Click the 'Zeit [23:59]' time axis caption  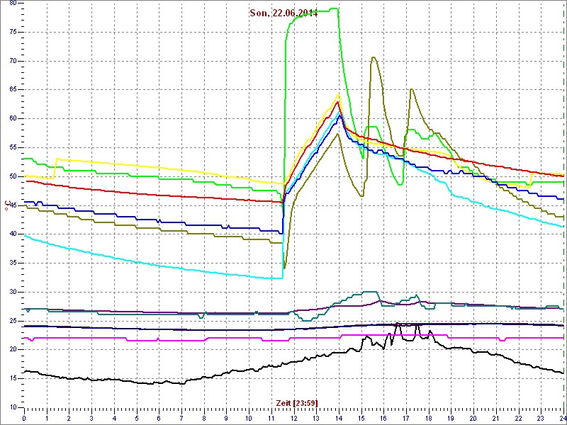tap(297, 403)
